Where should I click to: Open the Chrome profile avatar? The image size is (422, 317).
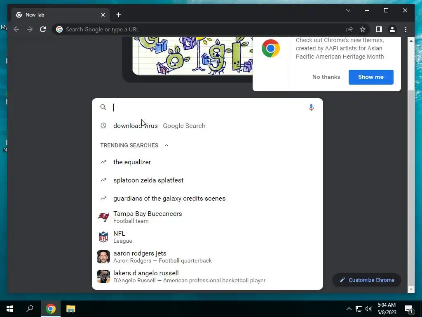tap(392, 29)
